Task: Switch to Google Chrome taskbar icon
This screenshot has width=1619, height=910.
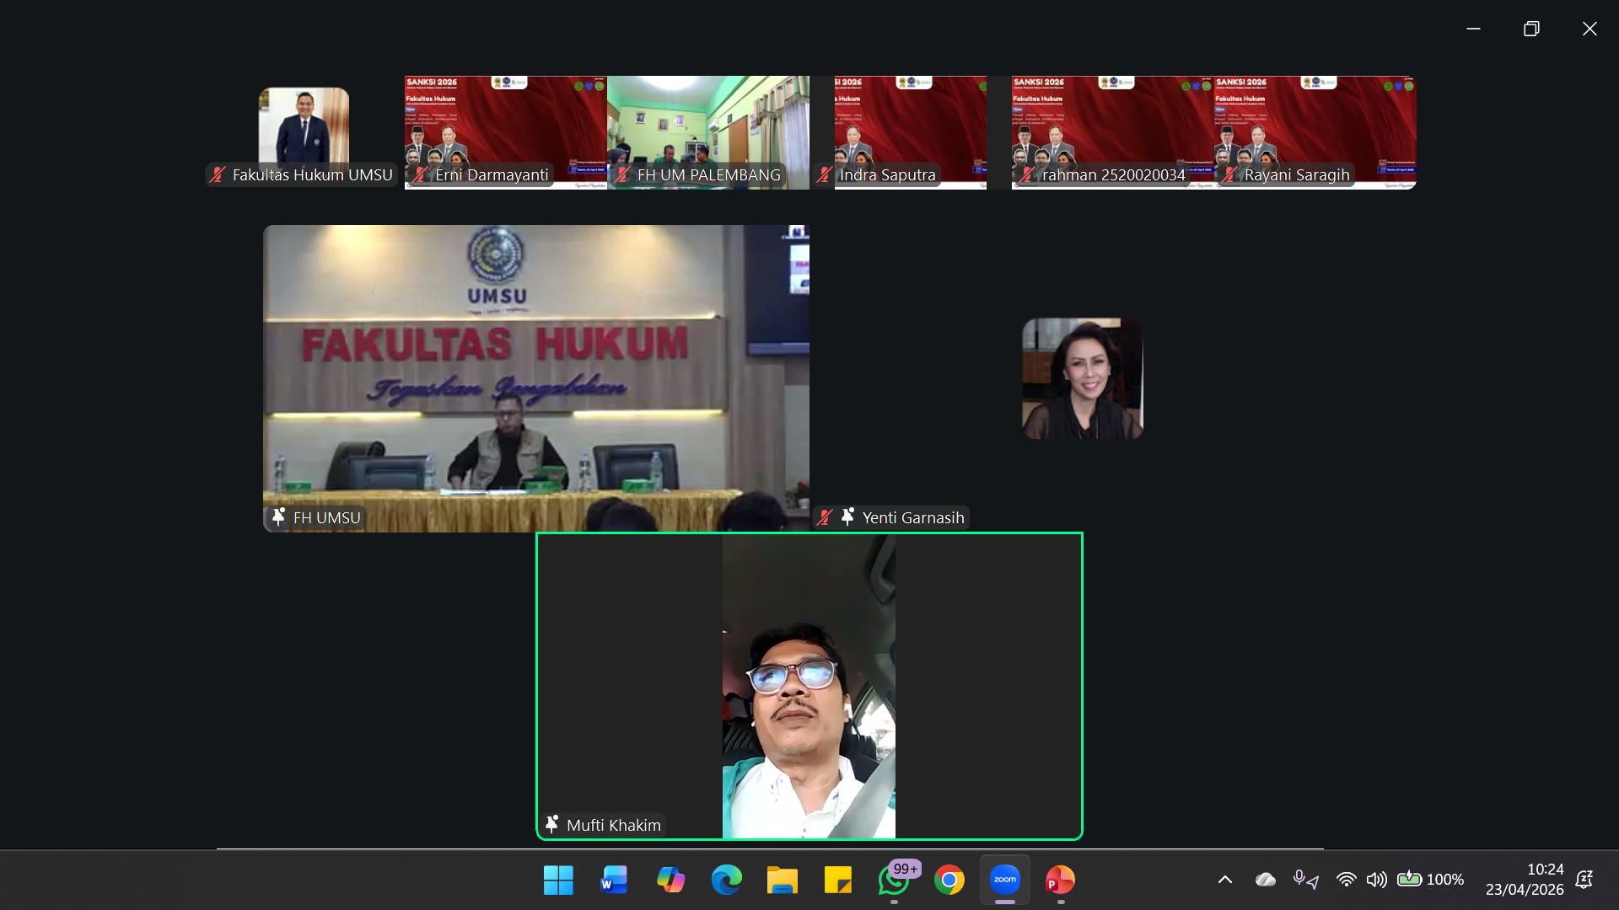Action: (x=949, y=881)
